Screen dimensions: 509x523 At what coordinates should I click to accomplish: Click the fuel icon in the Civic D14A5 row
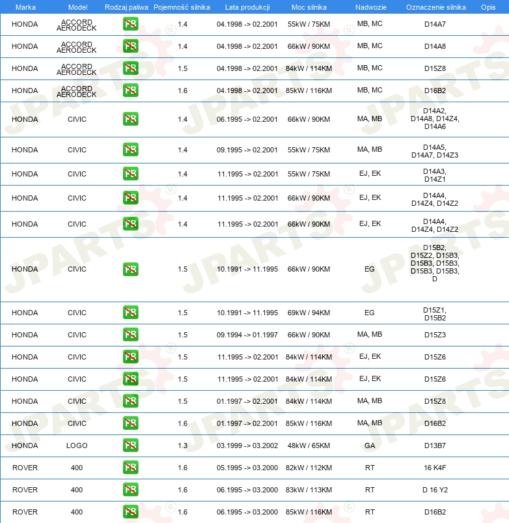pos(130,150)
